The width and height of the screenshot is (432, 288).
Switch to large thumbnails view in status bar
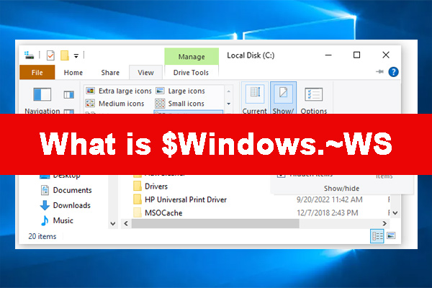391,236
